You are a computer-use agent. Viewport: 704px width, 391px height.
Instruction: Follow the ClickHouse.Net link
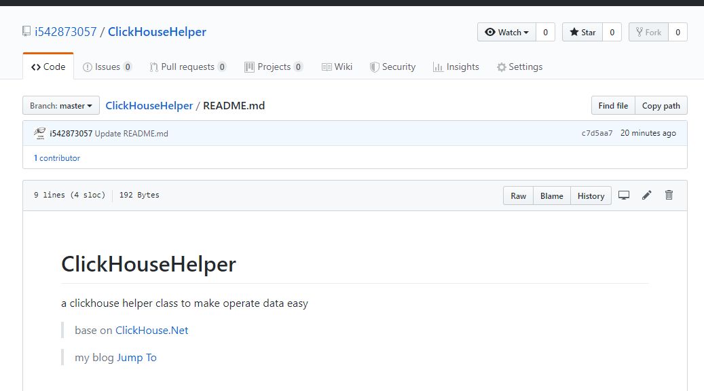coord(151,331)
